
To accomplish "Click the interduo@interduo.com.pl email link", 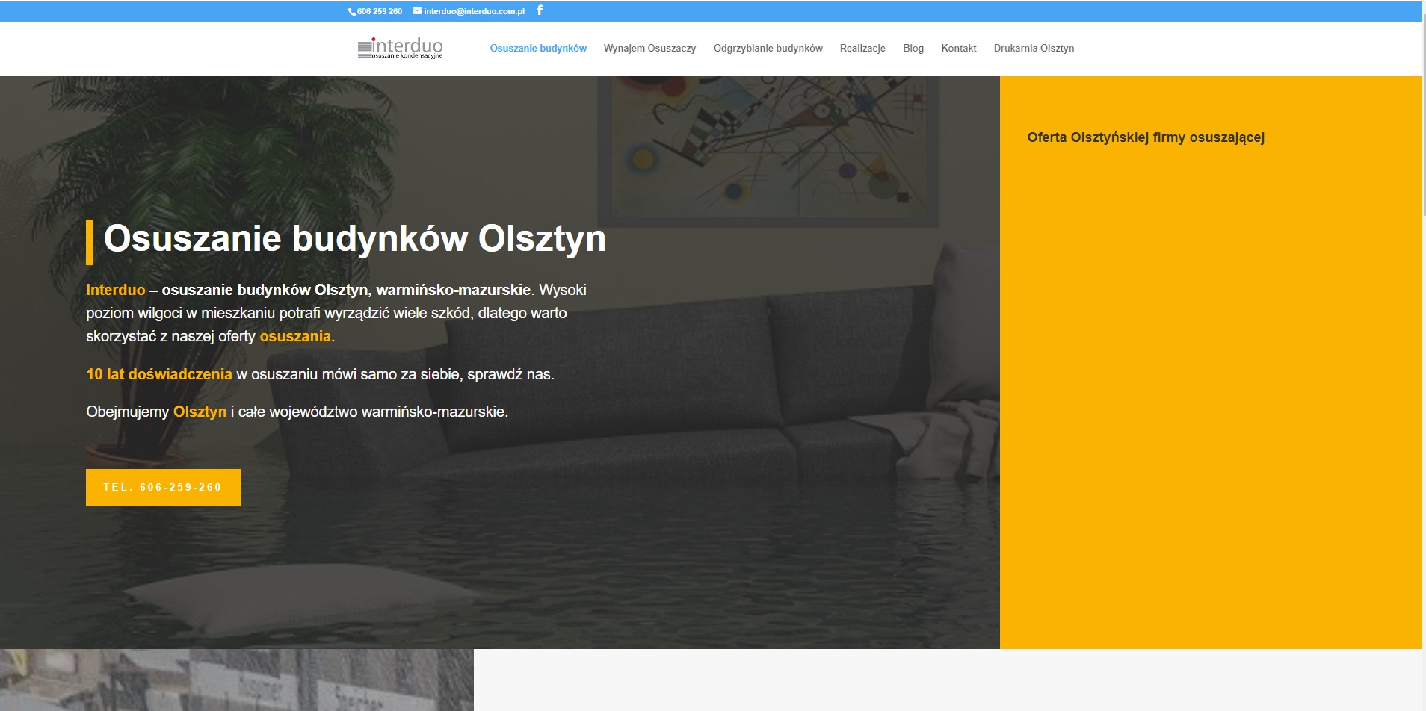I will point(474,11).
